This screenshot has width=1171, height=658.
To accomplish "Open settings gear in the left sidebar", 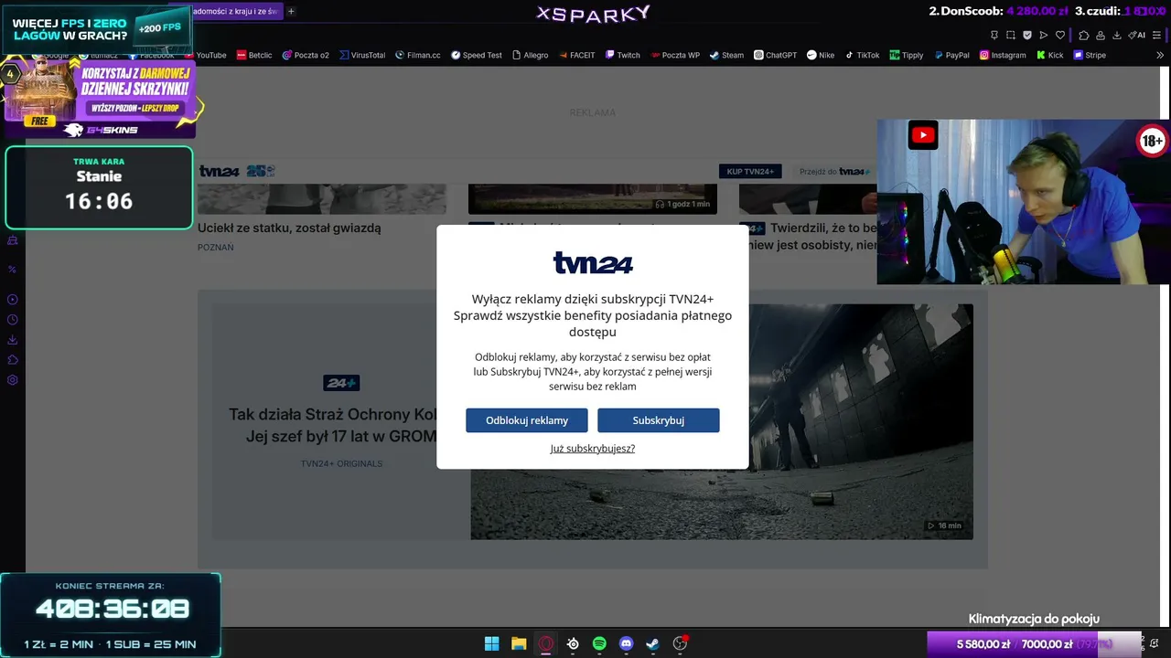I will pyautogui.click(x=13, y=380).
